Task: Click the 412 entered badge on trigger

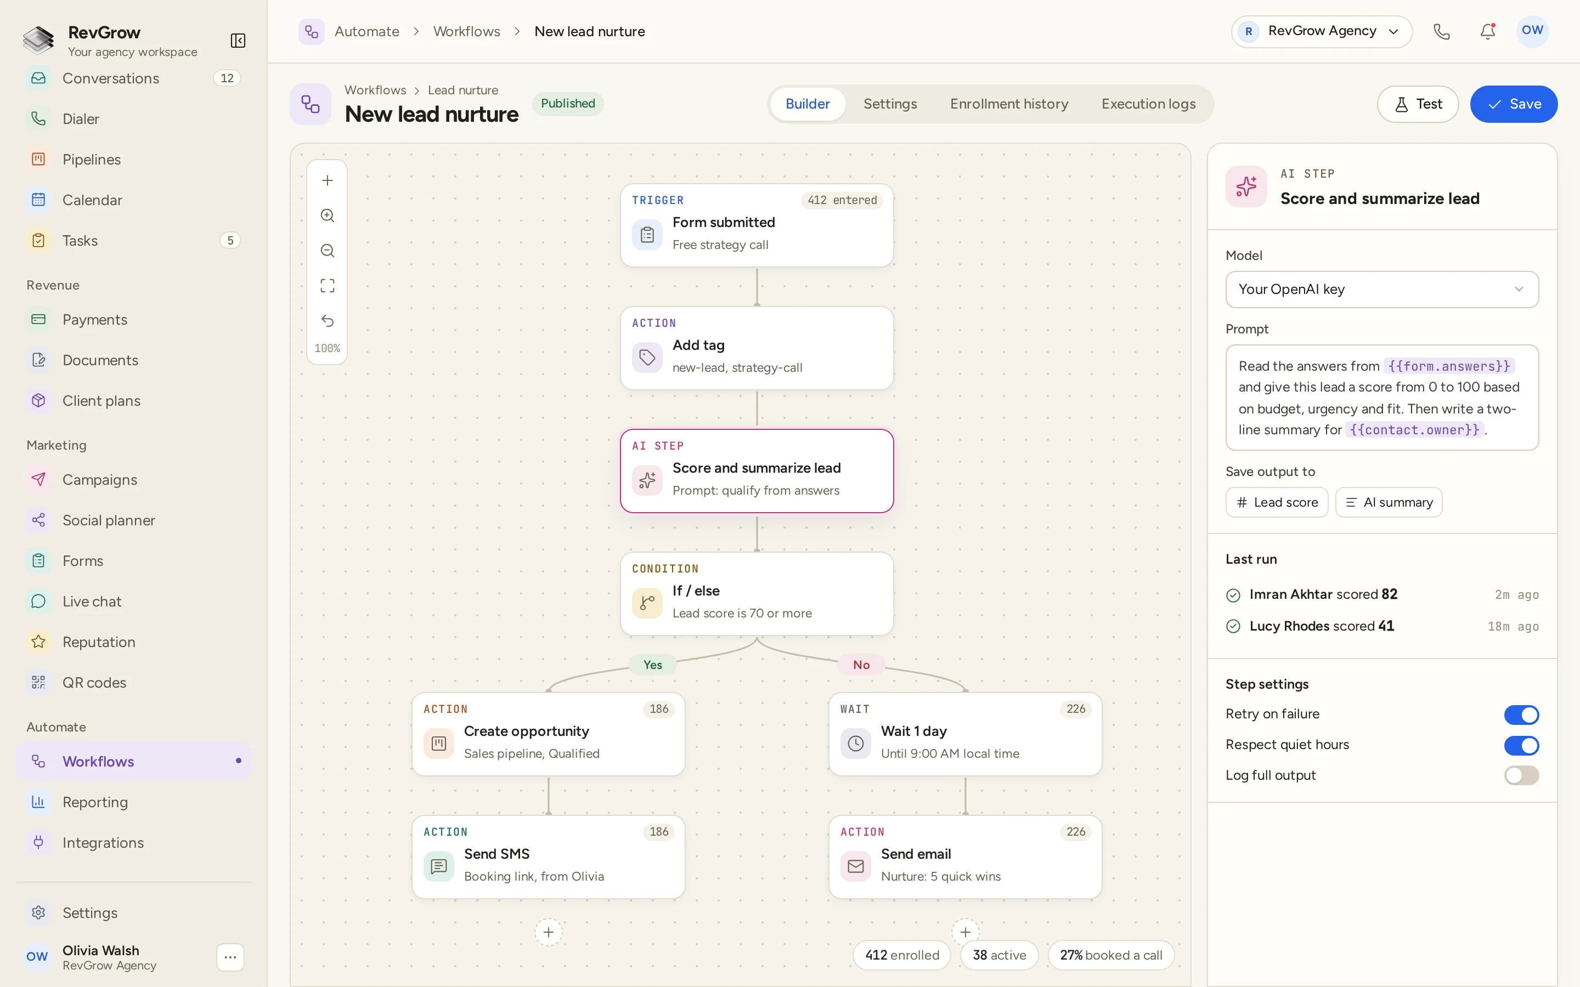Action: pos(842,200)
